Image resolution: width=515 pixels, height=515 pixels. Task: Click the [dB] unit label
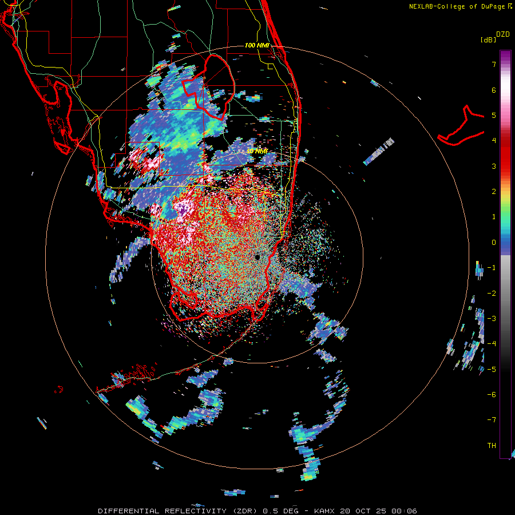pyautogui.click(x=488, y=39)
